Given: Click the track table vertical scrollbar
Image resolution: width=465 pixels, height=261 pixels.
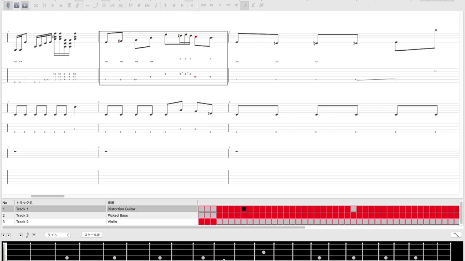Looking at the screenshot, I should pyautogui.click(x=461, y=212).
